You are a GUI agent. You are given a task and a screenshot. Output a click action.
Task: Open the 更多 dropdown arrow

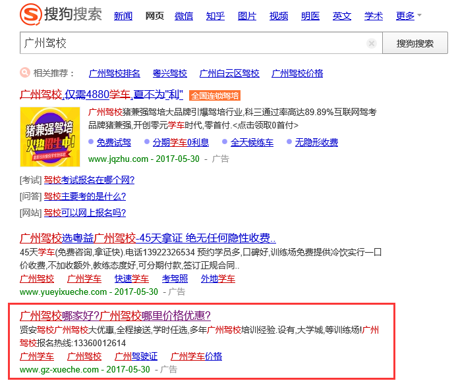419,14
